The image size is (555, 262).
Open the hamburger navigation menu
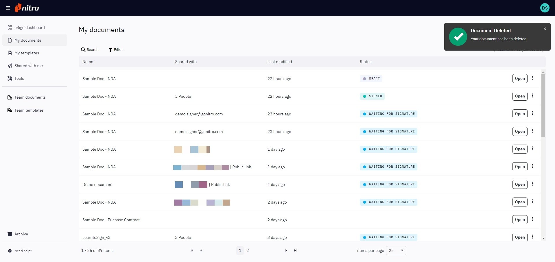pos(8,8)
